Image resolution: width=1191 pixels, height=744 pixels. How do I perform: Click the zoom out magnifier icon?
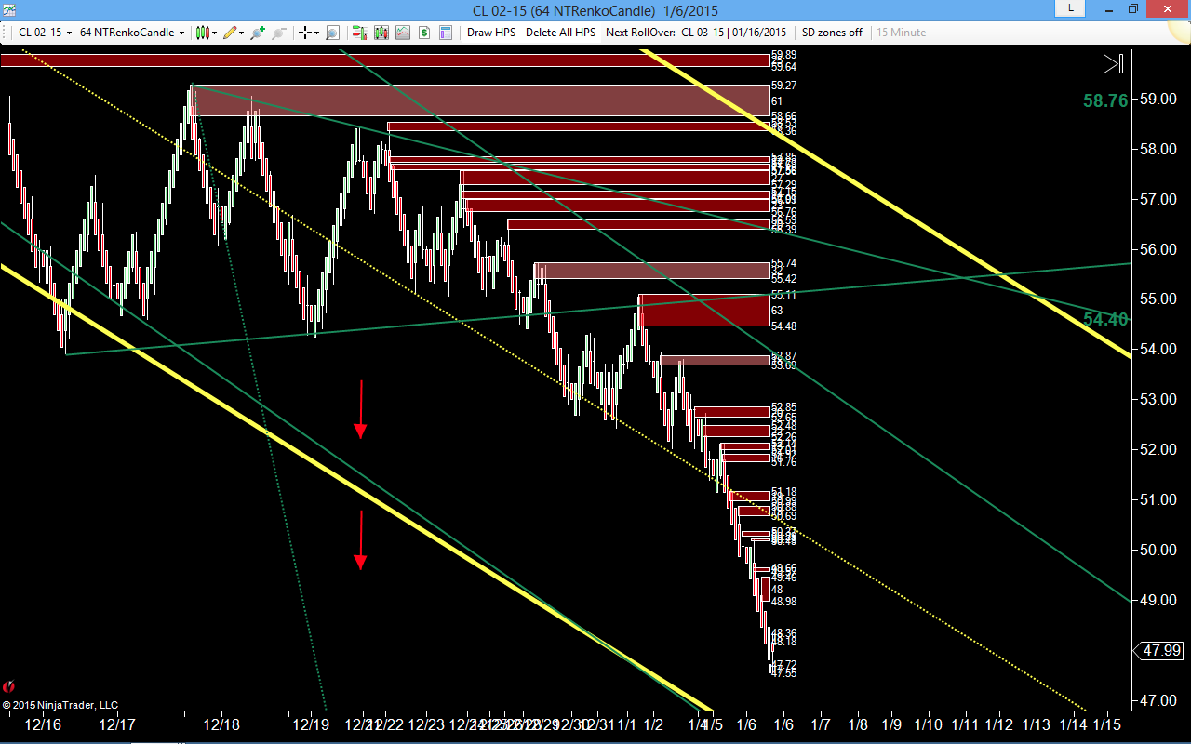[x=279, y=33]
